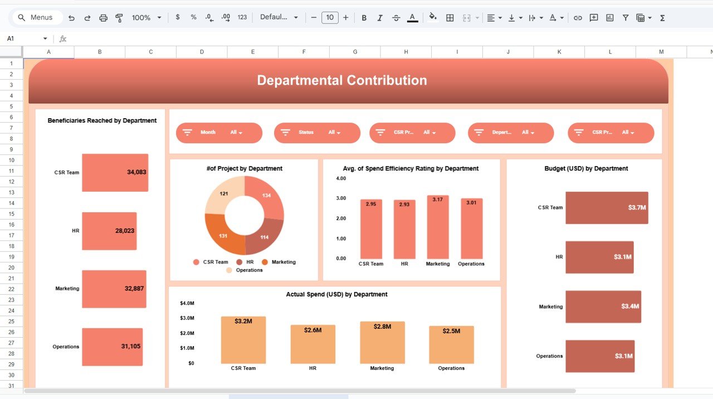The image size is (713, 399).
Task: Toggle bold formatting
Action: point(364,18)
